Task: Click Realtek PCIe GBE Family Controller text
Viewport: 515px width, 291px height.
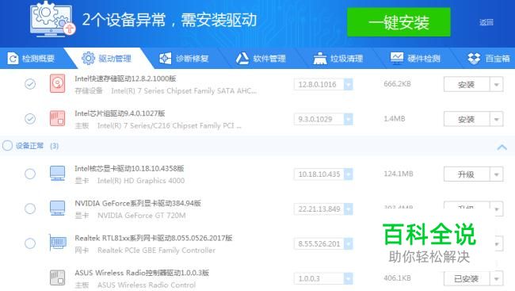Action: (156, 251)
